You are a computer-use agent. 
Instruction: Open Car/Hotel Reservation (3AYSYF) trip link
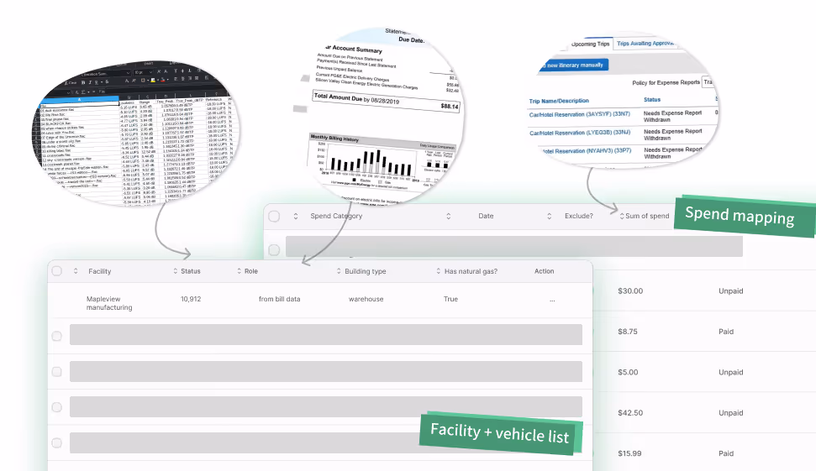pos(579,114)
